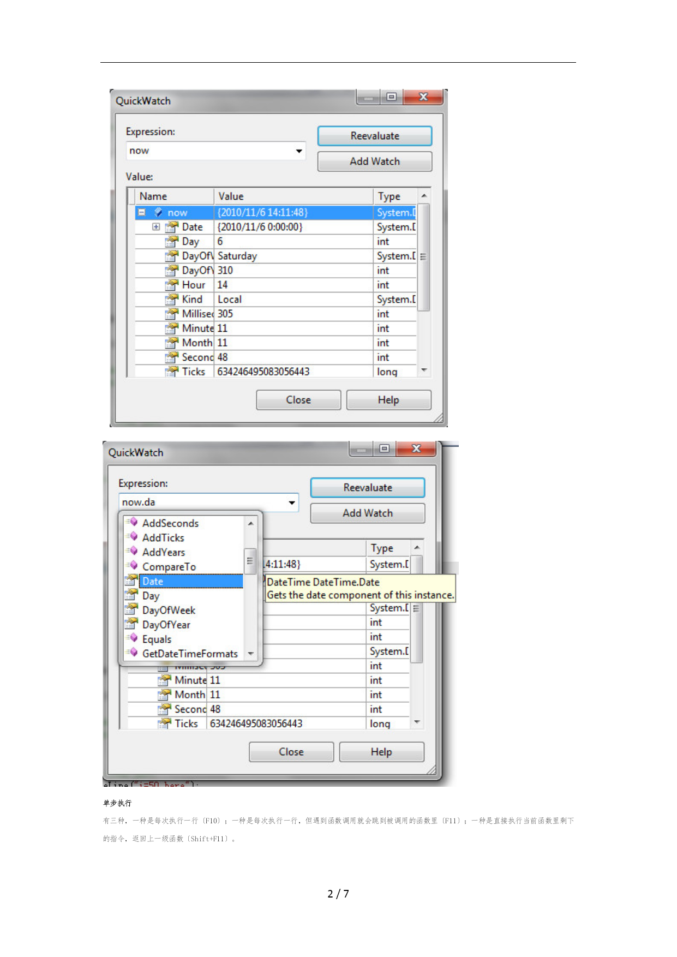Click the autocomplete list scroll up arrow

(250, 523)
